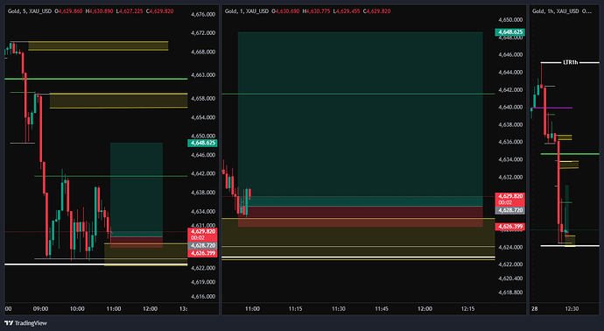Click 09:00 on the 5-minute time axis
604x331 pixels.
41,308
